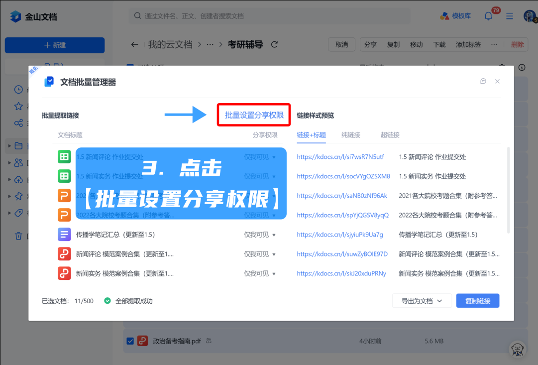The height and width of the screenshot is (365, 538).
Task: Expand 导出为文档 dropdown
Action: pos(422,301)
